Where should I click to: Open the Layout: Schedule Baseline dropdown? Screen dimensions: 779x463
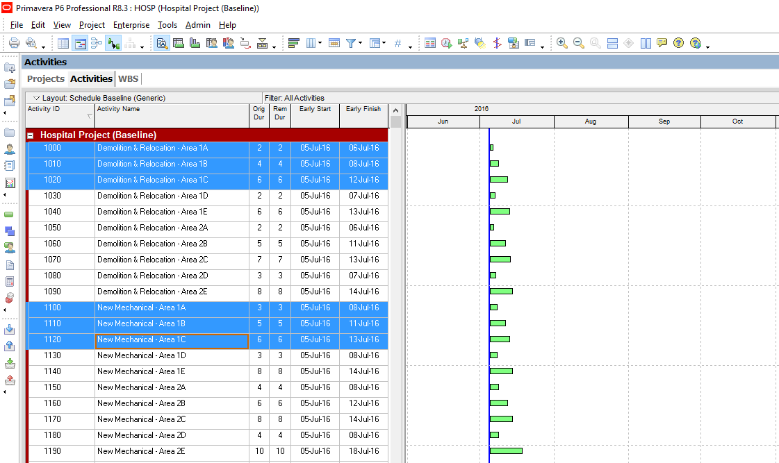pyautogui.click(x=37, y=98)
